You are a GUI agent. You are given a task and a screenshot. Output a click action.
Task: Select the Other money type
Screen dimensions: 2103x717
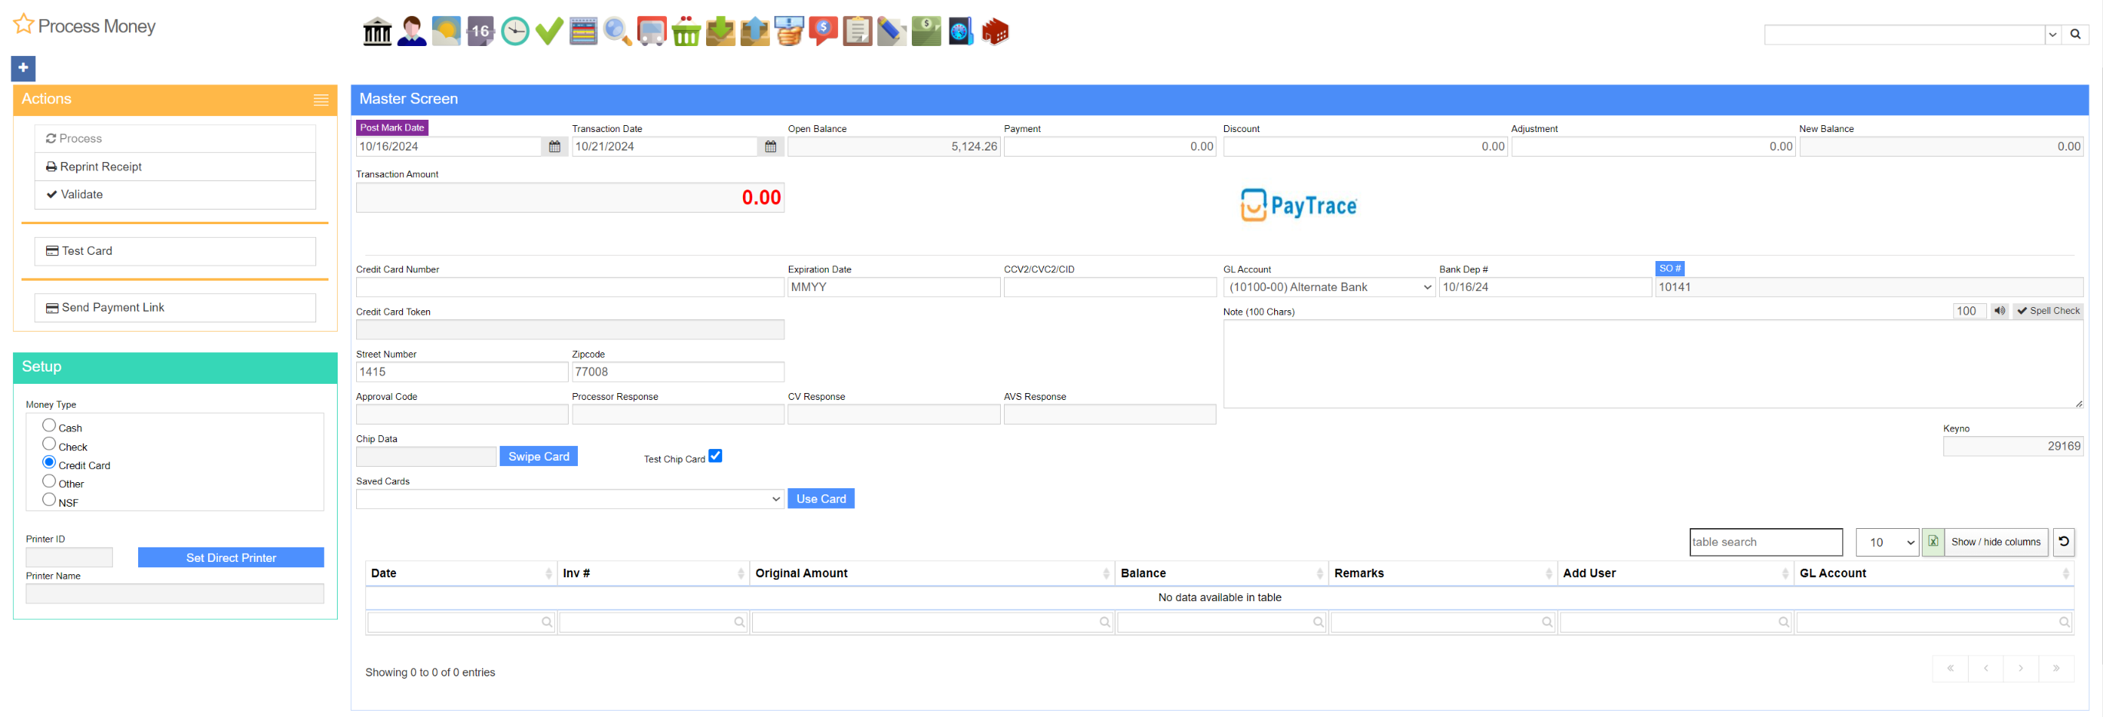[x=49, y=482]
